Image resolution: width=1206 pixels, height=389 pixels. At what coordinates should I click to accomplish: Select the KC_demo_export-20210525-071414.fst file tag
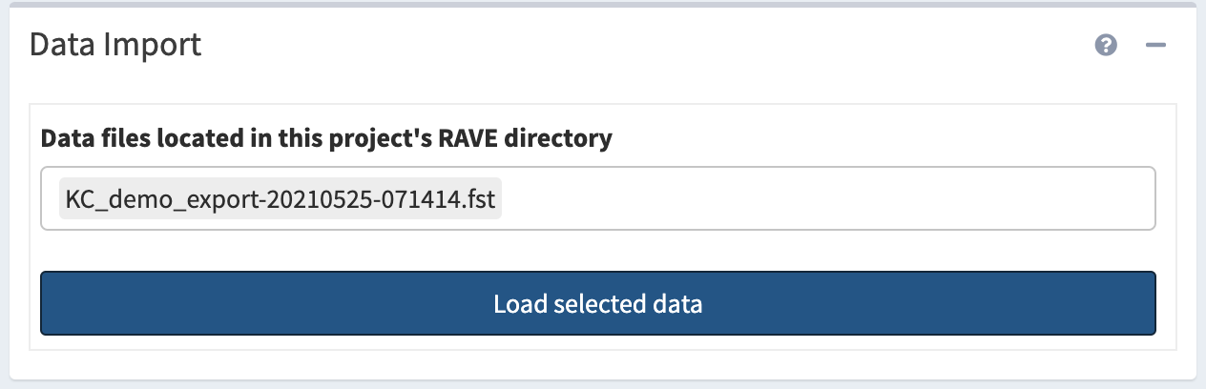coord(281,199)
